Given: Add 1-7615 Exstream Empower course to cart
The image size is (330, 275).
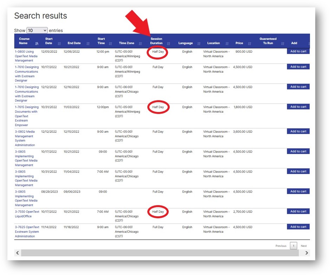Looking at the screenshot, I should pyautogui.click(x=298, y=107).
